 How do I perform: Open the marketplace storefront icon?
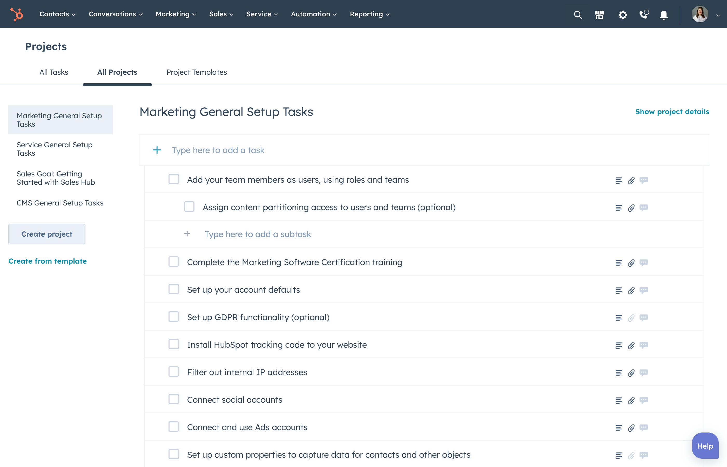click(x=599, y=15)
